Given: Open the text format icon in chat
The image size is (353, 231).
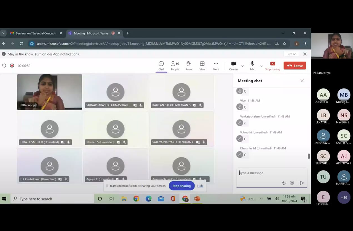Looking at the screenshot, I should click(284, 183).
